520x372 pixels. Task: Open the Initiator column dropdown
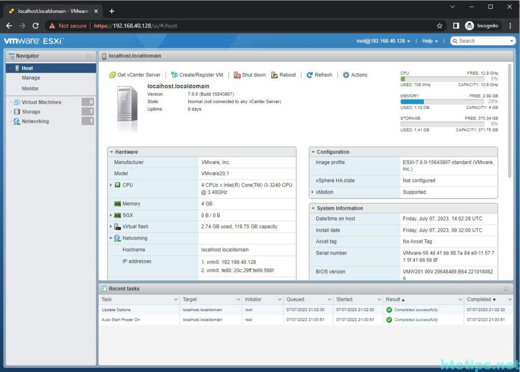point(280,300)
